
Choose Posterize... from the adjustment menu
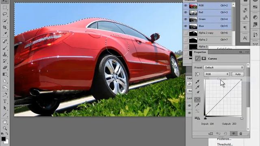click(224, 139)
